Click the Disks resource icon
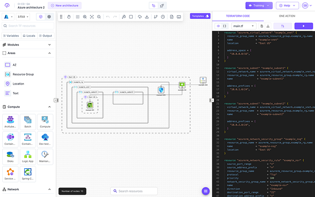 10,157
